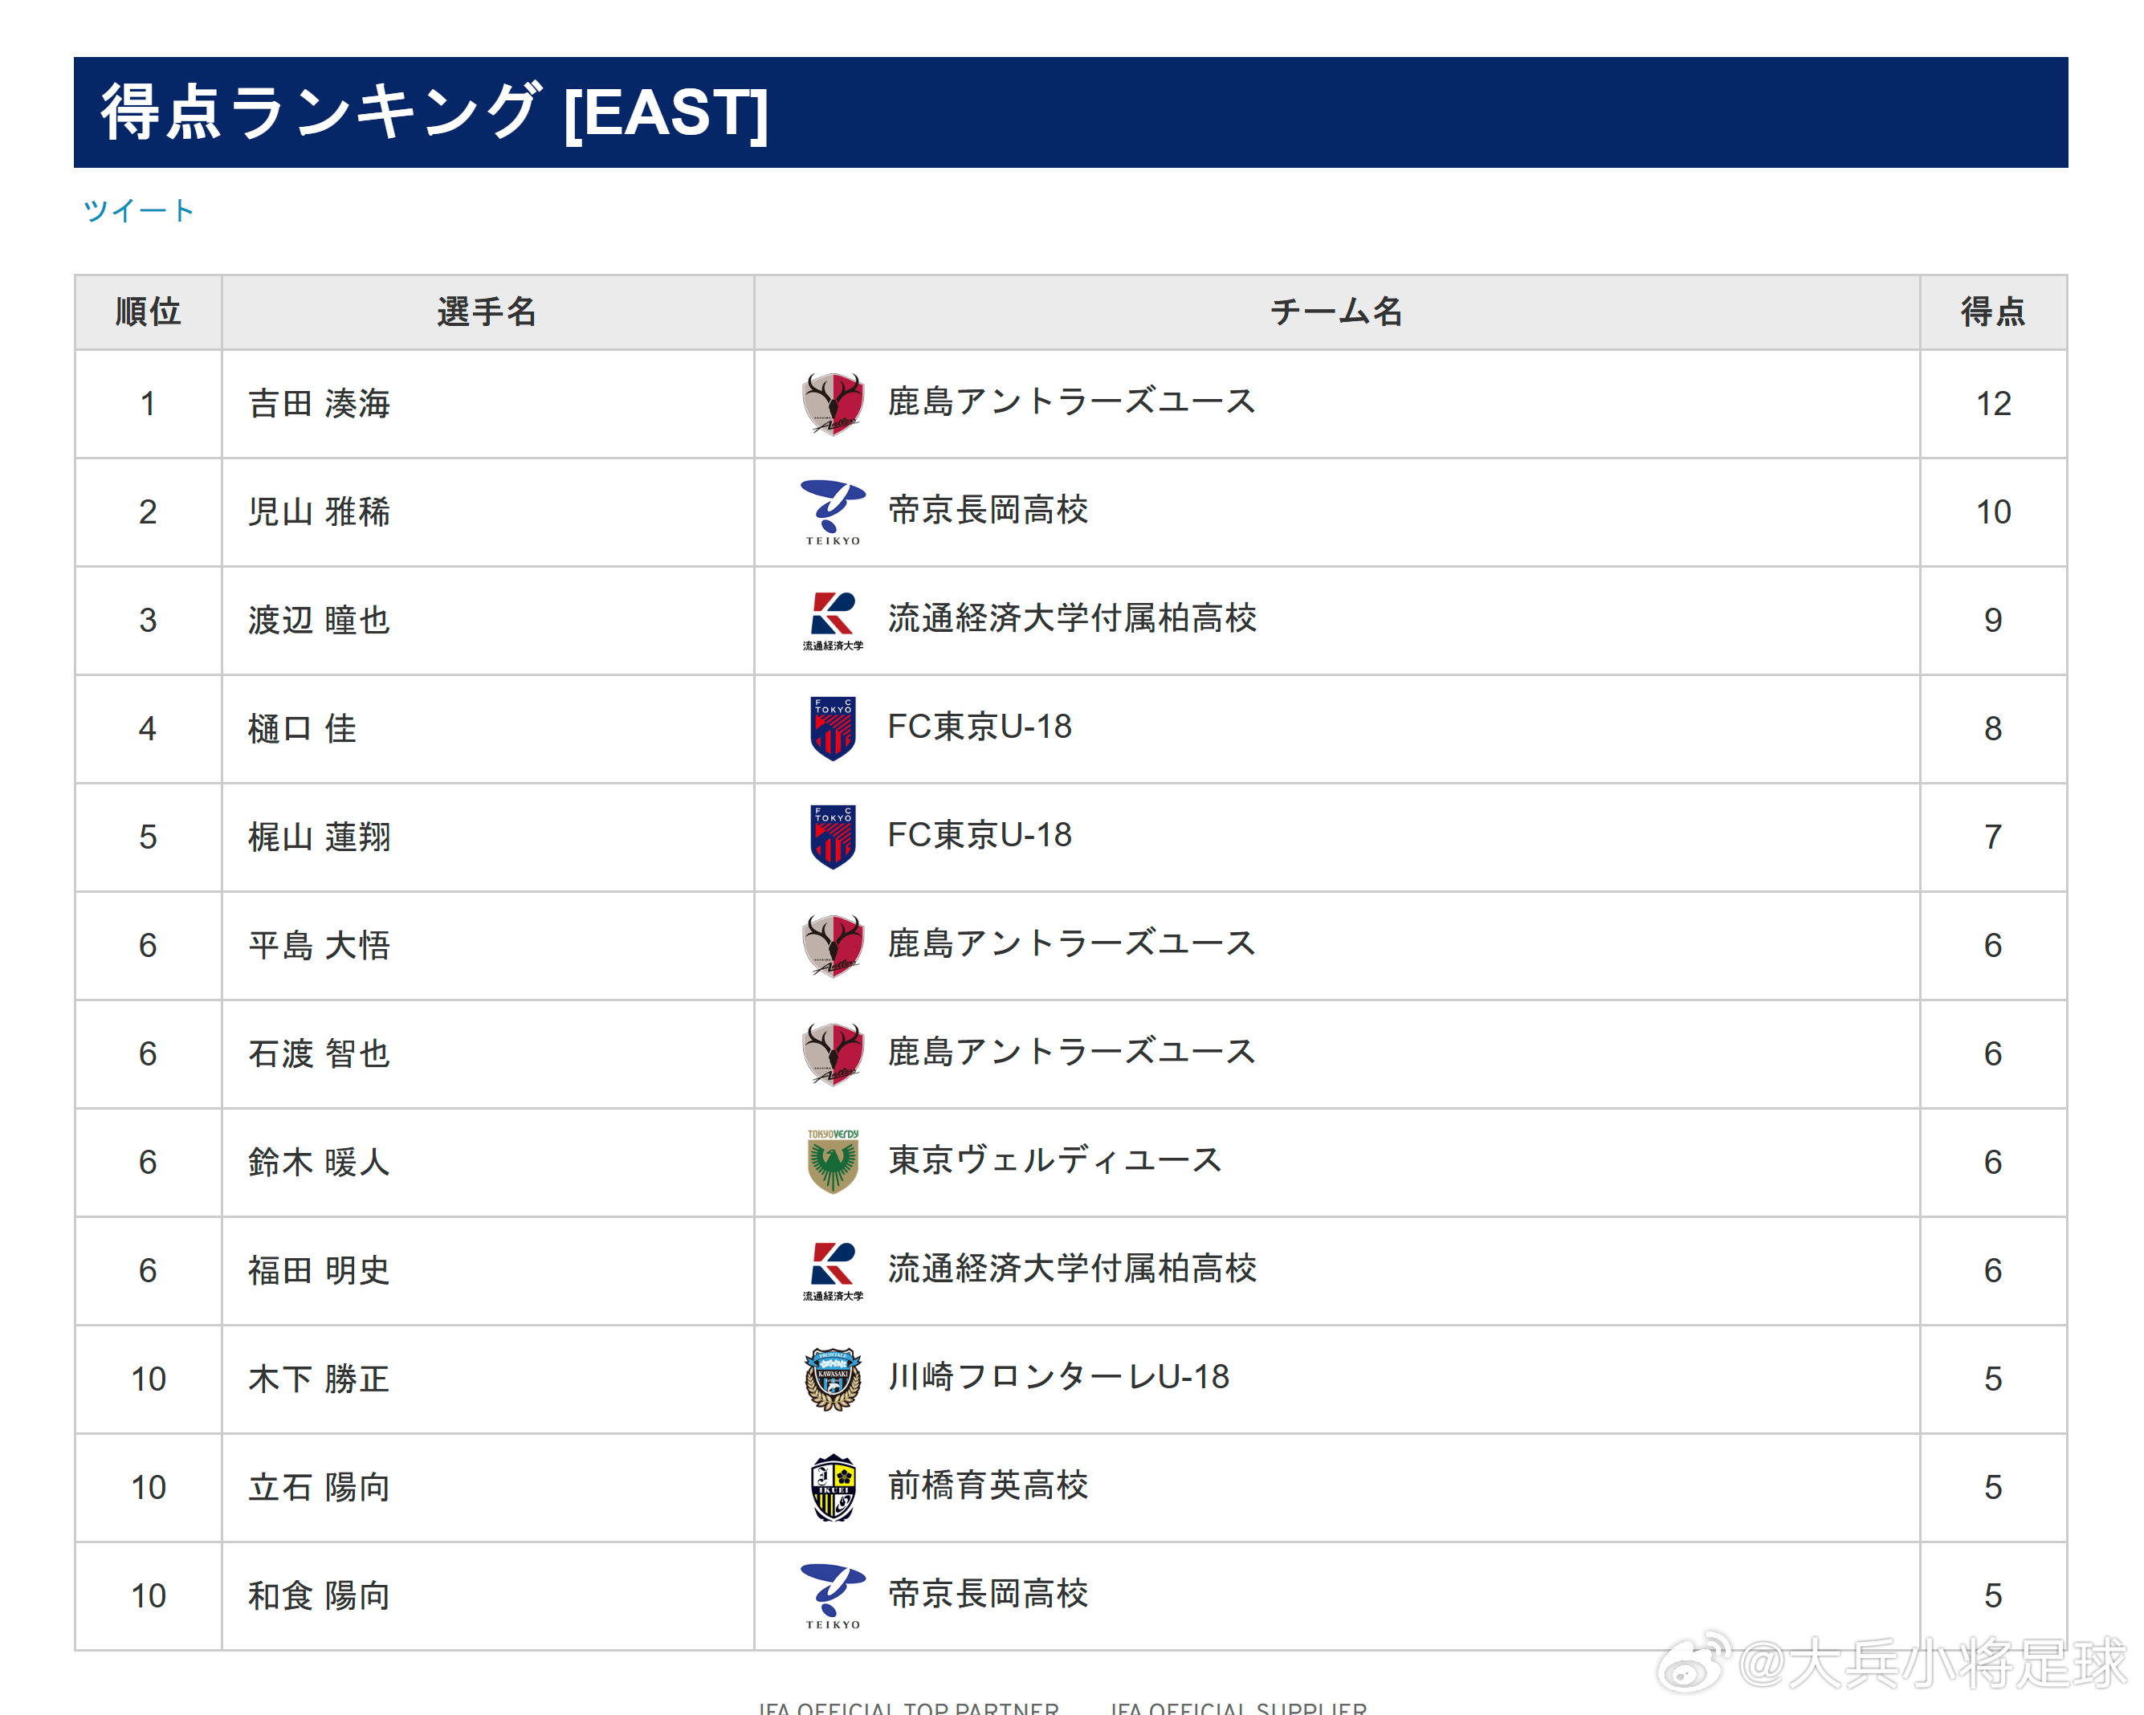Click the 得点ランキング [EAST] heading

pyautogui.click(x=434, y=112)
